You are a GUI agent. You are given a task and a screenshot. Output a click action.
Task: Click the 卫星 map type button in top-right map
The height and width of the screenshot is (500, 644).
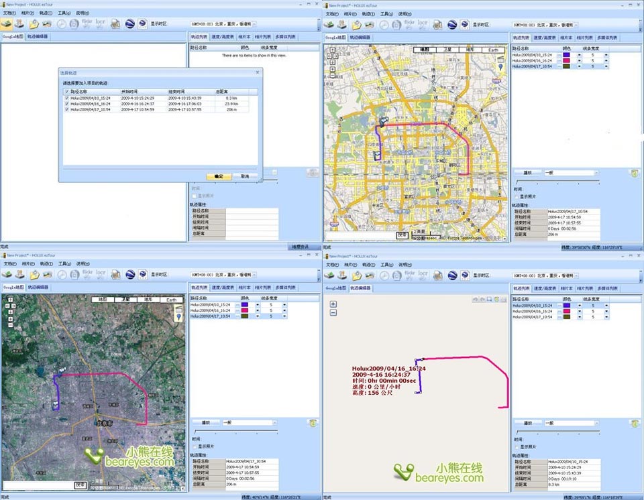(446, 50)
